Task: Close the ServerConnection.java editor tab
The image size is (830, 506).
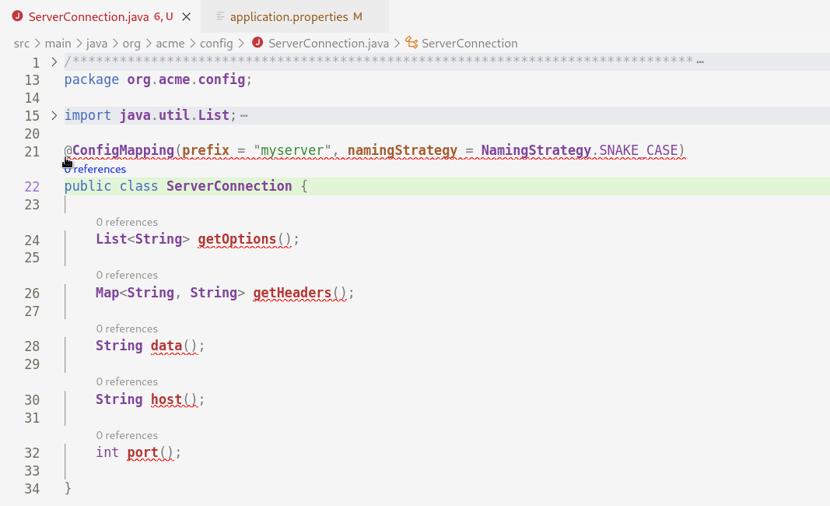Action: point(184,16)
